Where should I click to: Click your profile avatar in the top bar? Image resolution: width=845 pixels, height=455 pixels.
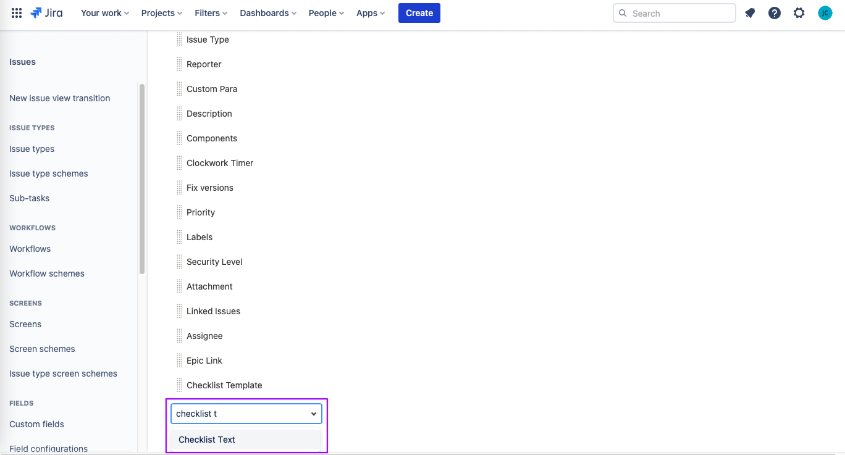click(825, 12)
